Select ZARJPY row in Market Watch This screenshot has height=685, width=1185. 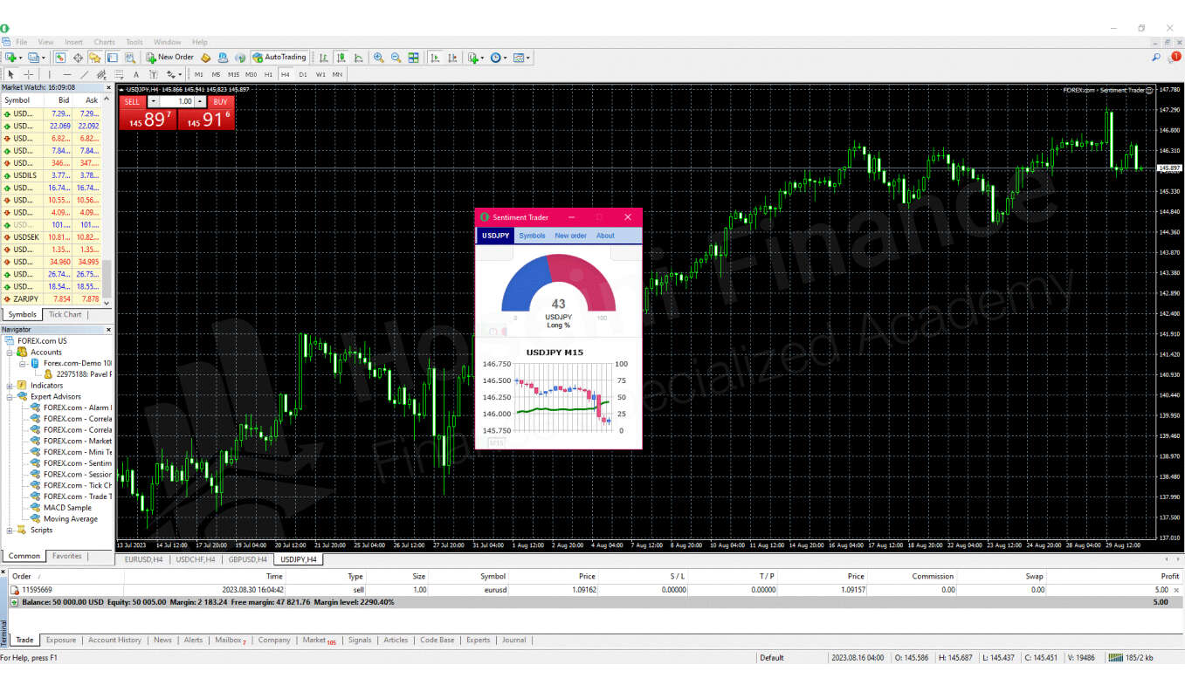(52, 298)
